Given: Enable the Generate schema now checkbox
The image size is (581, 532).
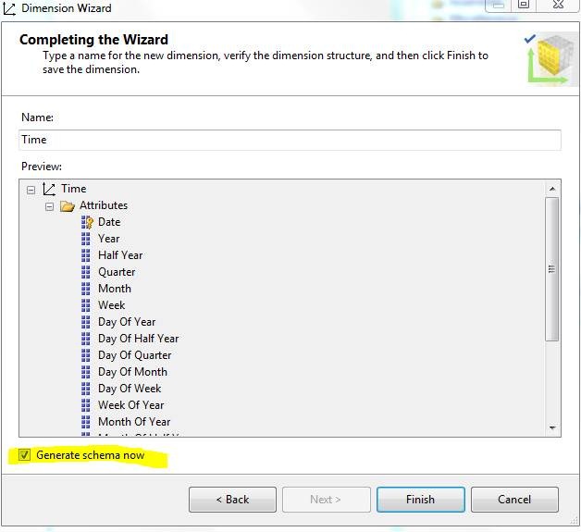Looking at the screenshot, I should [x=25, y=455].
